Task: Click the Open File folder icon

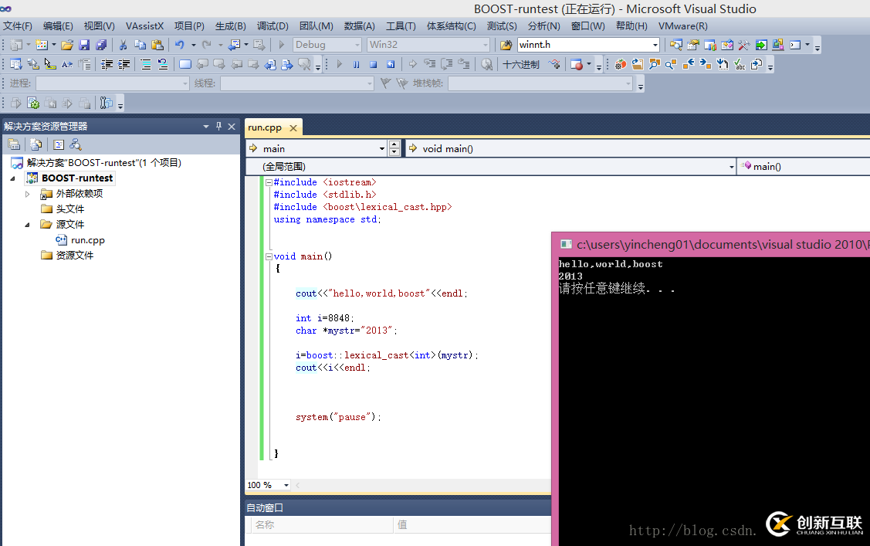Action: point(67,45)
